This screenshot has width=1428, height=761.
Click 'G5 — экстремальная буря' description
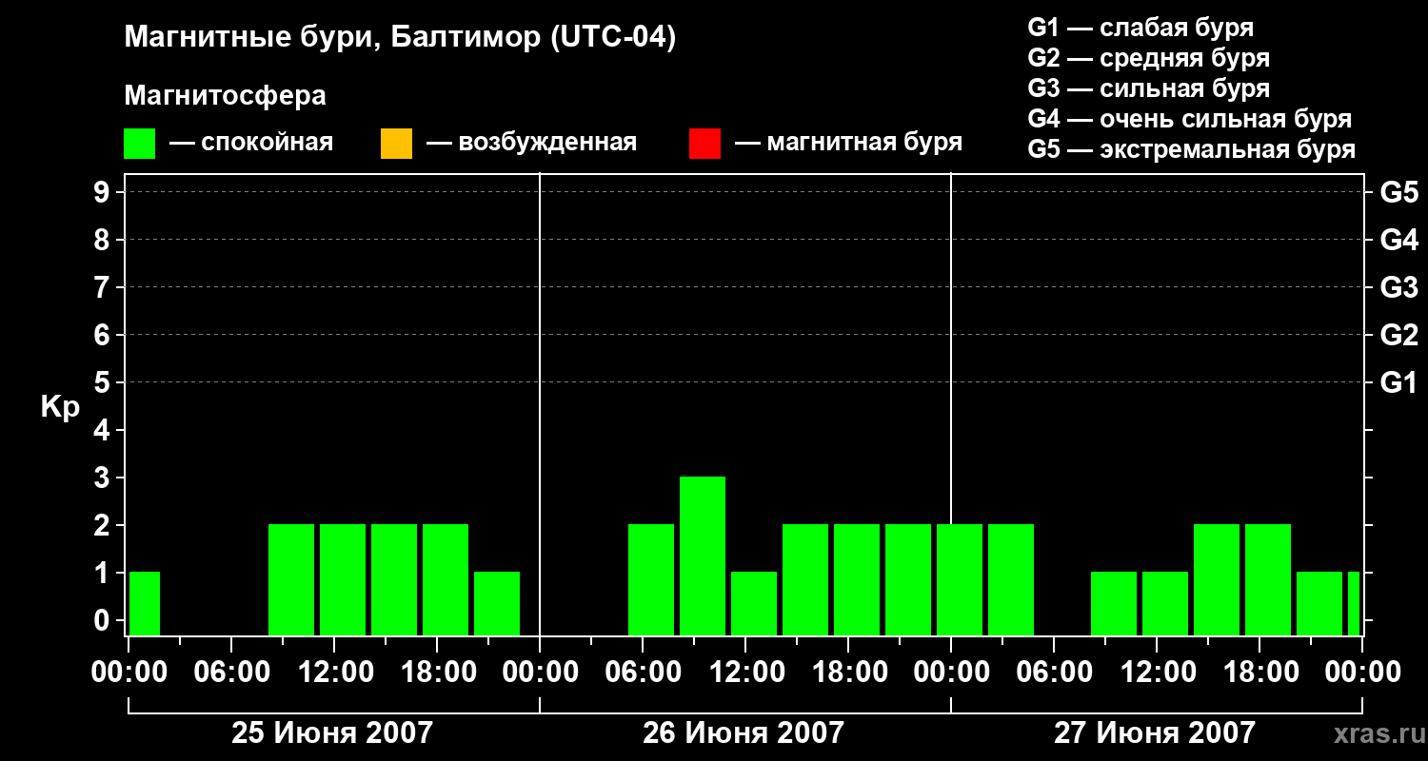coord(1192,148)
